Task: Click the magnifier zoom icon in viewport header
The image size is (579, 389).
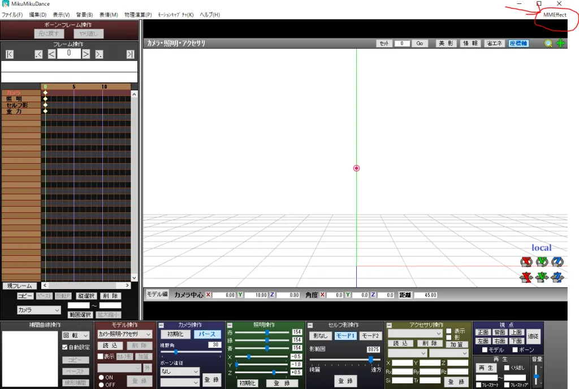Action: pos(548,43)
